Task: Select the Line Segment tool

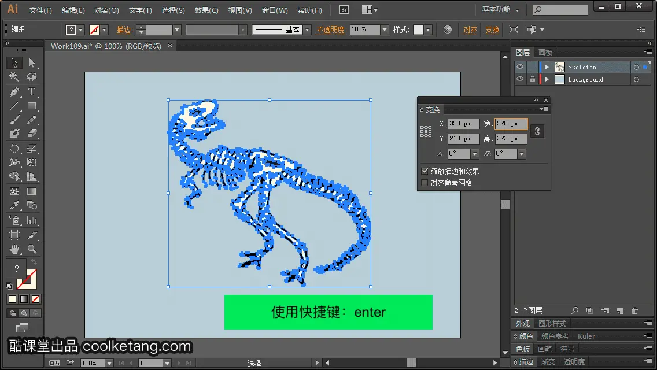Action: point(14,106)
